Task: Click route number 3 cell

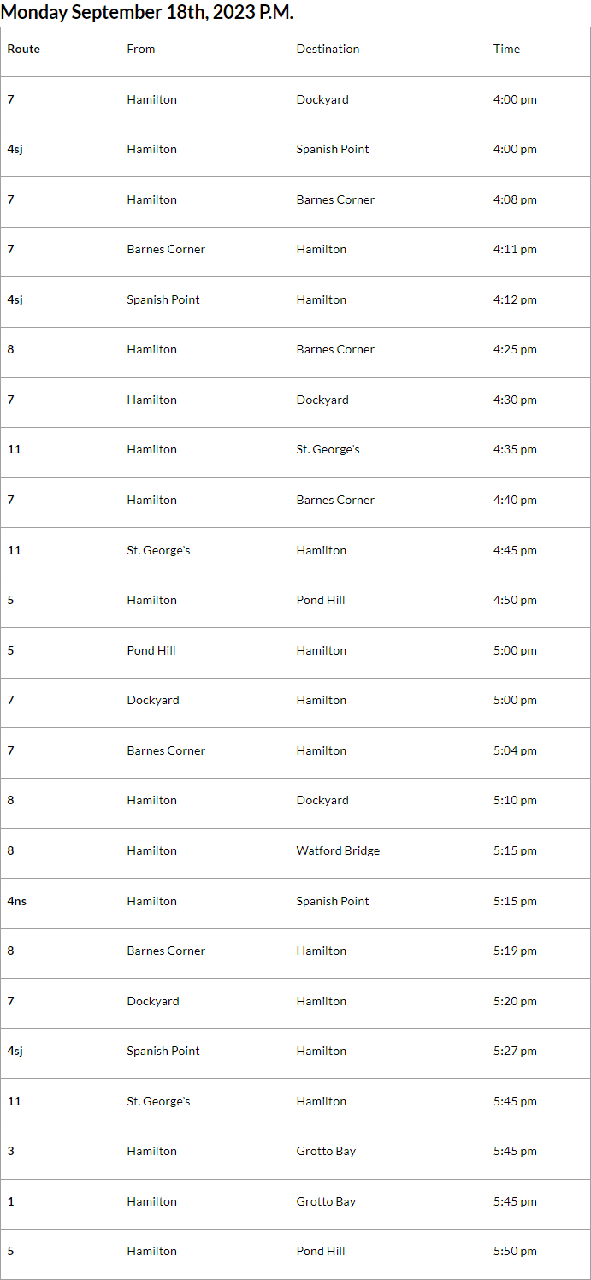Action: point(11,1151)
